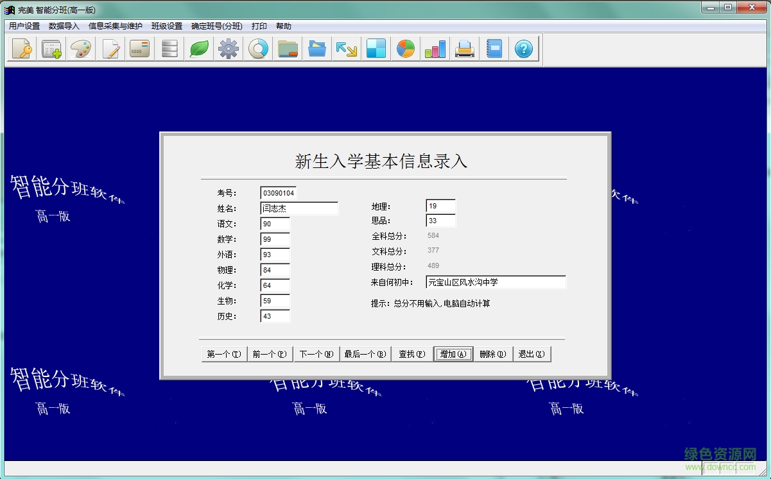Image resolution: width=771 pixels, height=479 pixels.
Task: Click the magnifier search icon
Action: 257,48
